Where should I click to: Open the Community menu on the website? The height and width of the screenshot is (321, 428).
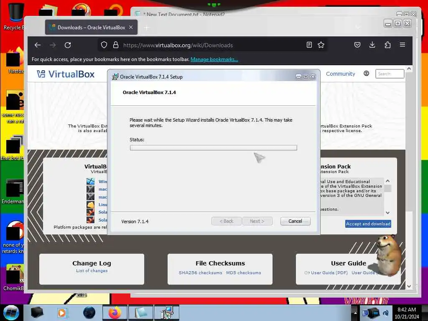point(340,74)
